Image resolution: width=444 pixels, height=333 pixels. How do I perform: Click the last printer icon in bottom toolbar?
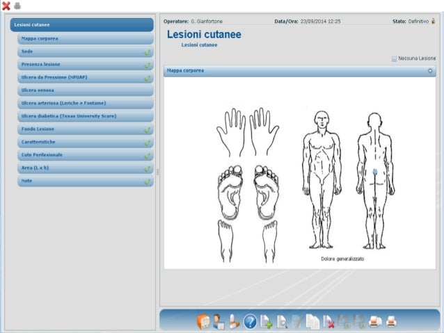click(x=391, y=320)
